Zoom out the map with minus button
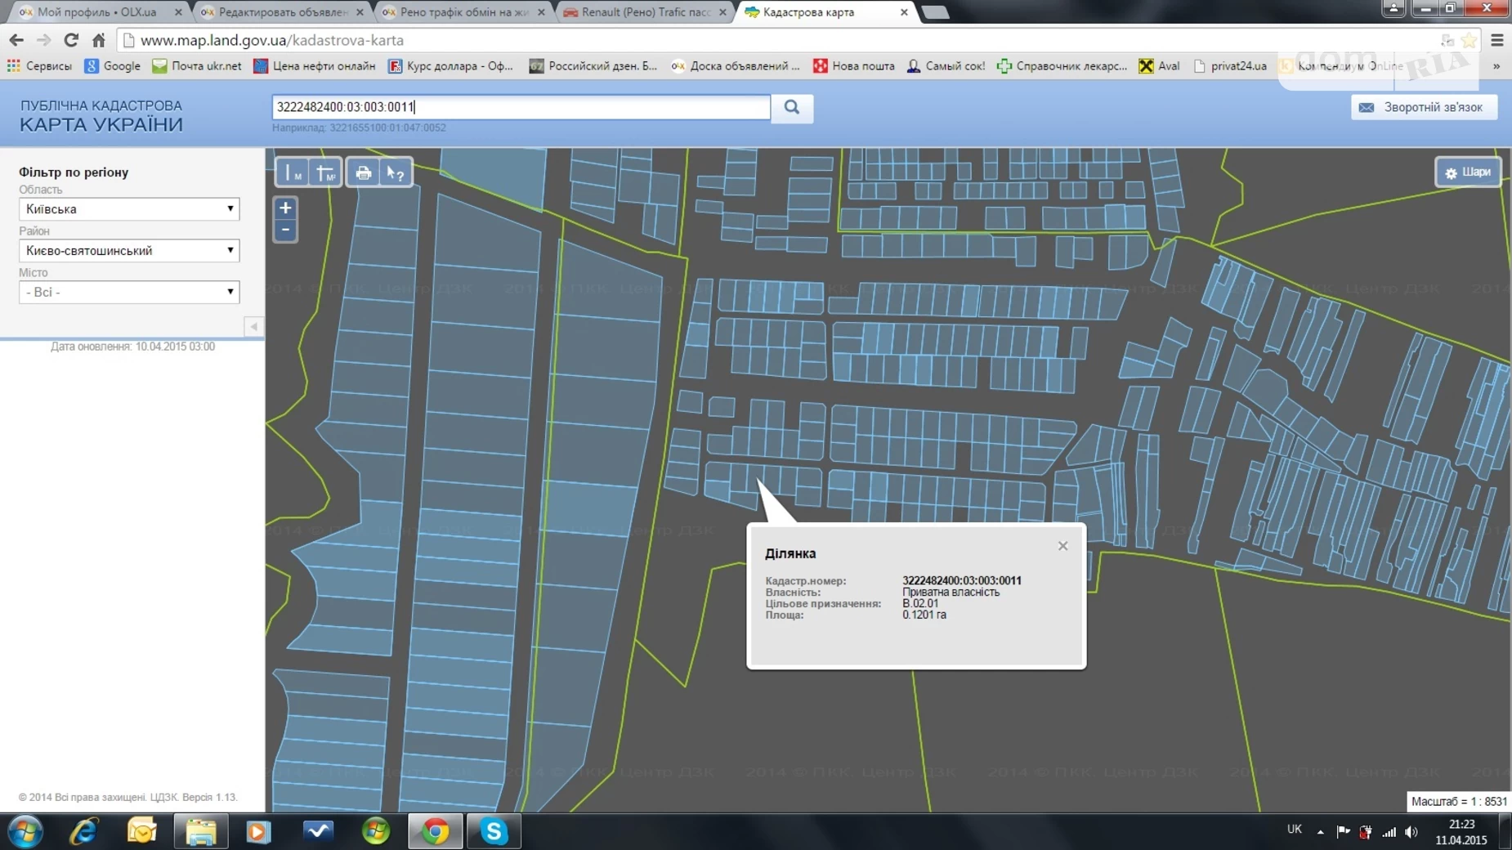Image resolution: width=1512 pixels, height=850 pixels. 285,230
